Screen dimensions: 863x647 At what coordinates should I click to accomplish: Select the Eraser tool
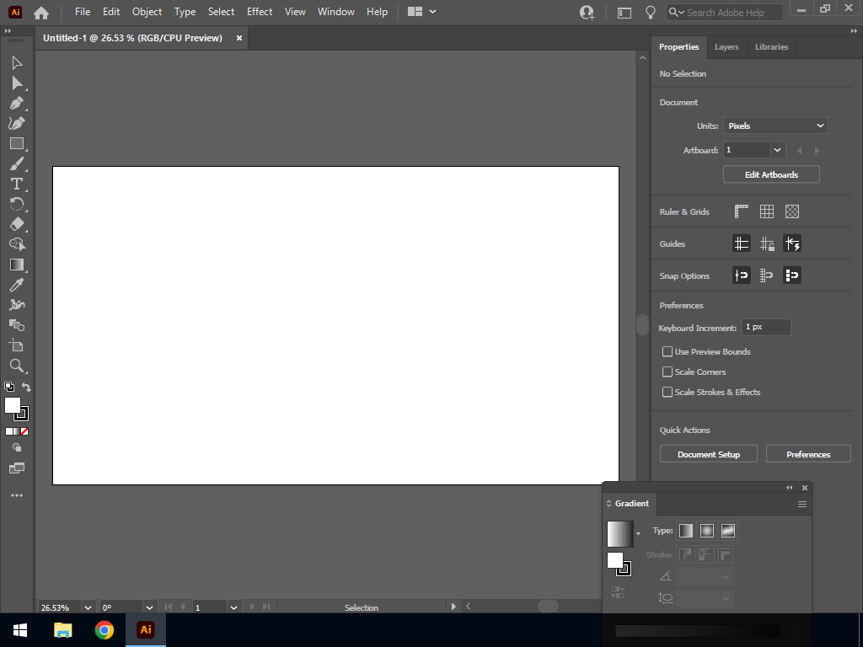(17, 224)
